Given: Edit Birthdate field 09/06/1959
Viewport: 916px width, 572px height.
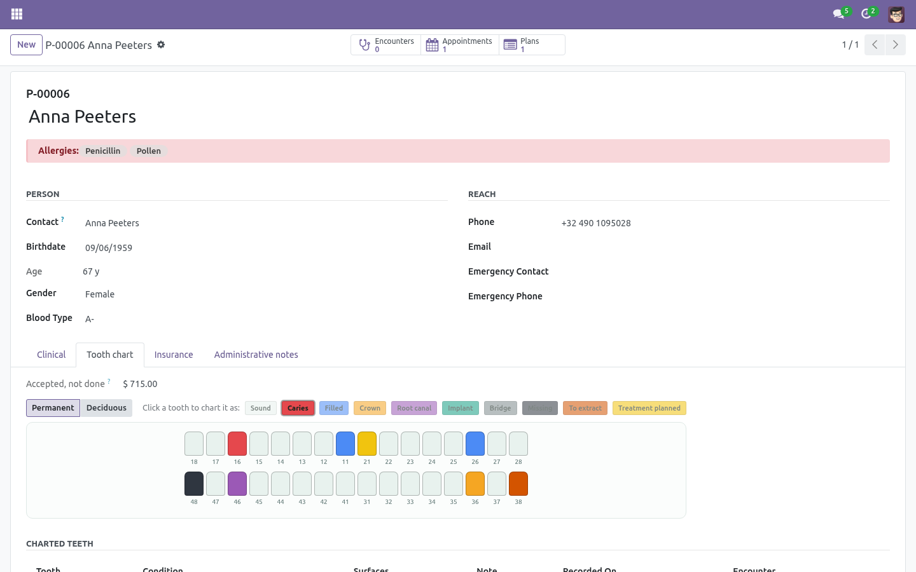Looking at the screenshot, I should click(x=264, y=248).
